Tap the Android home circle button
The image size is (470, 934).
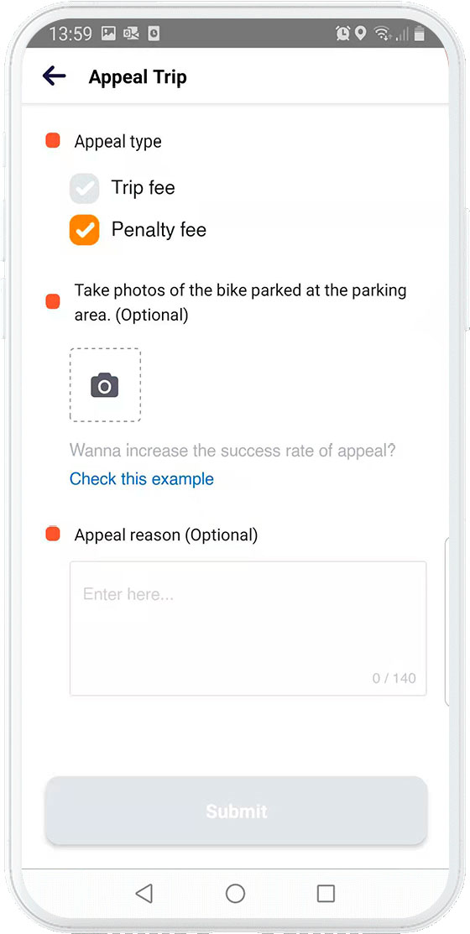pyautogui.click(x=235, y=893)
